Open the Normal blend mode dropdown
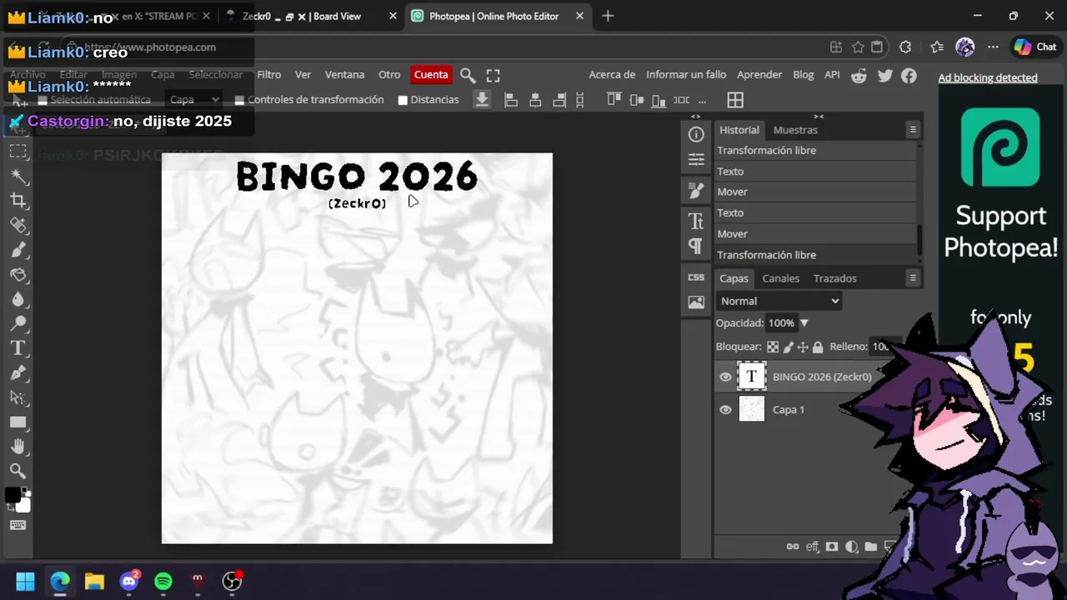 [779, 301]
